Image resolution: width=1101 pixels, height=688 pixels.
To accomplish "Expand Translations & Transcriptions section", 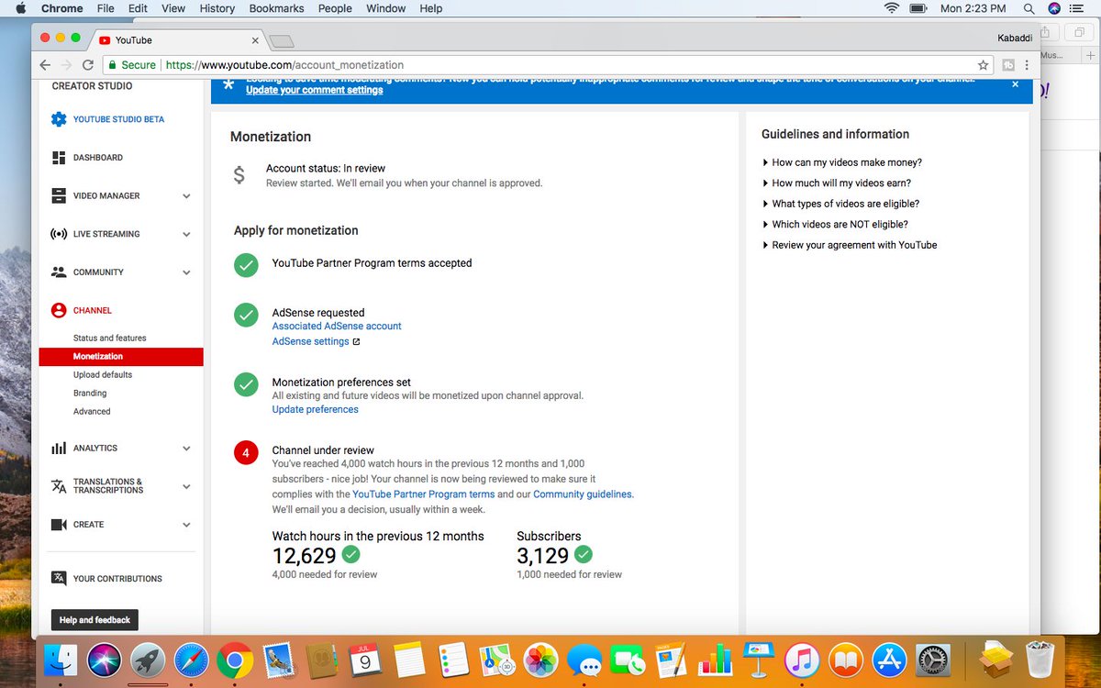I will pyautogui.click(x=186, y=487).
